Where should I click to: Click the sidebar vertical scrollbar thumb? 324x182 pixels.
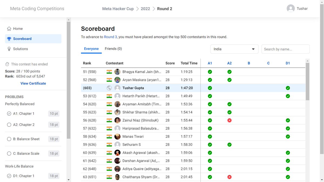coord(69,80)
